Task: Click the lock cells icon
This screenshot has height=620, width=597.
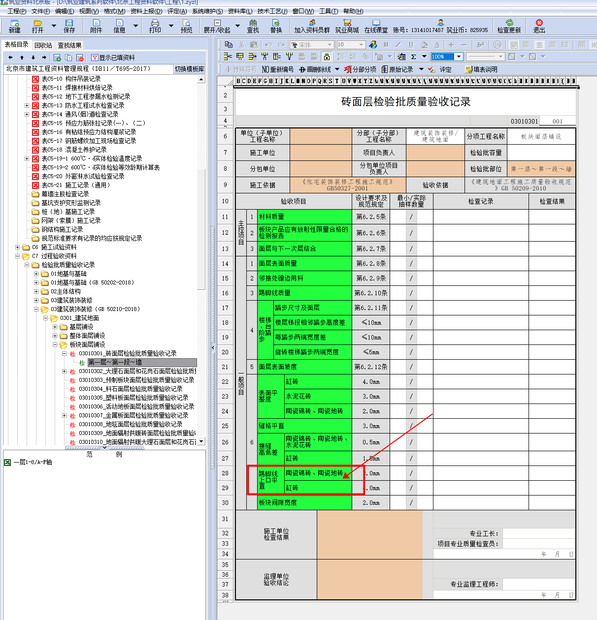Action: click(327, 57)
